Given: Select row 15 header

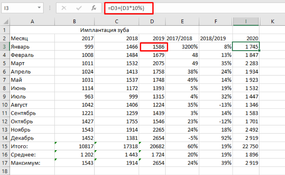Looking at the screenshot, I should pos(5,146).
